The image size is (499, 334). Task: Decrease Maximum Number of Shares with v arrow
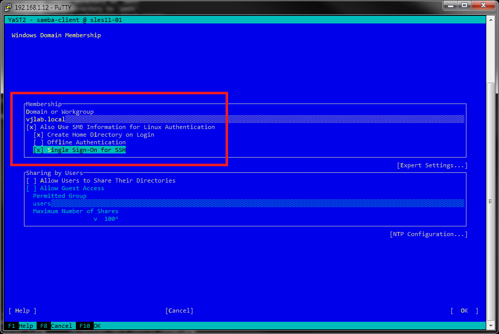95,219
